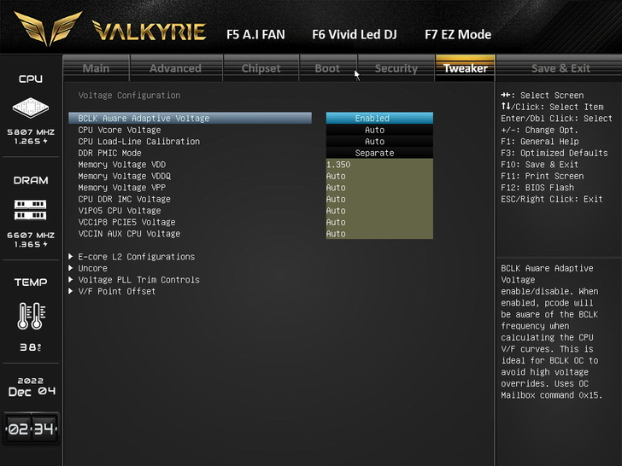Click the Dec 04 date display
This screenshot has height=466, width=622.
click(32, 392)
